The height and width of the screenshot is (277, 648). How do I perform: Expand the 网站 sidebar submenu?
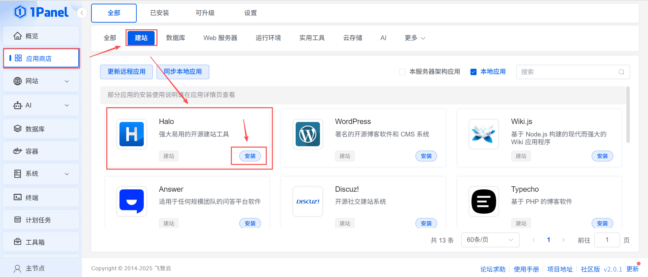pos(67,81)
